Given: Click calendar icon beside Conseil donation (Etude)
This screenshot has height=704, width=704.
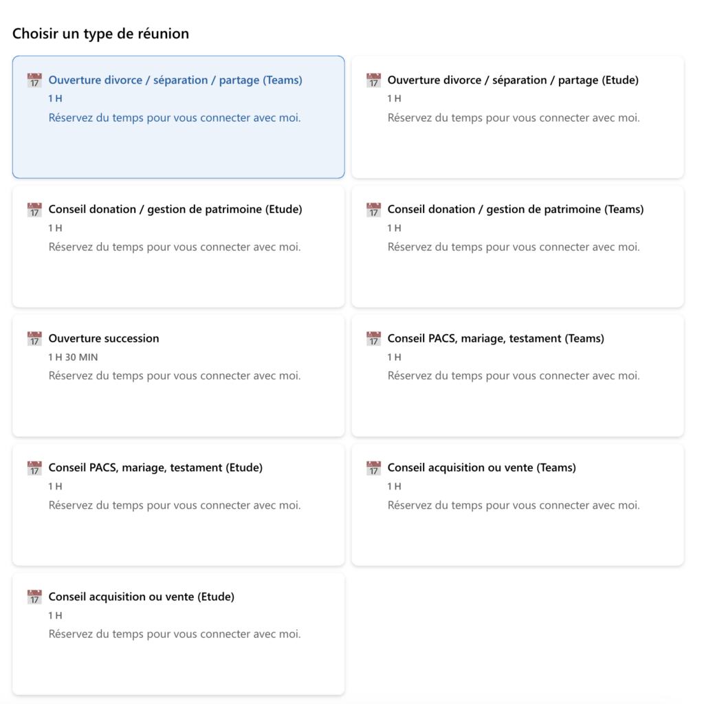Looking at the screenshot, I should tap(34, 210).
